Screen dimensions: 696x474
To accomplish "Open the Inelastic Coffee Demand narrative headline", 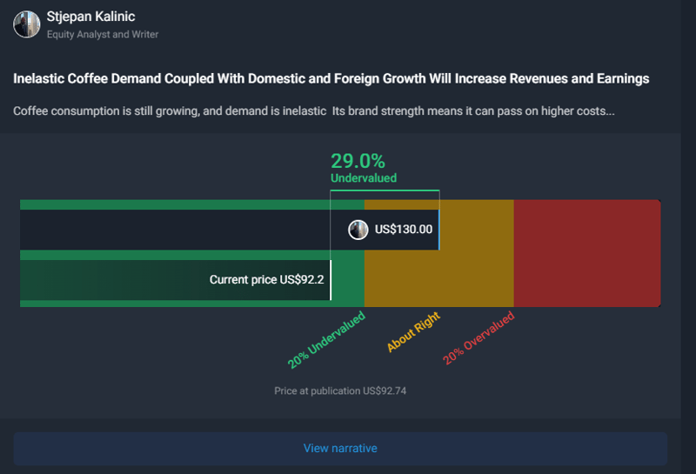I will click(331, 78).
